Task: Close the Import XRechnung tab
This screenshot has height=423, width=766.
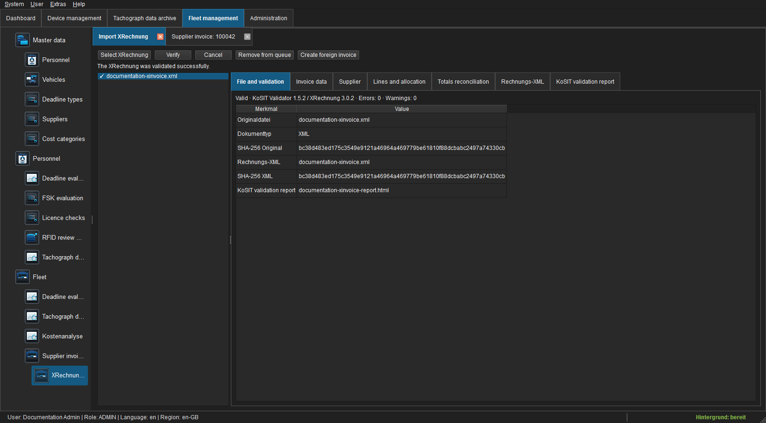Action: (x=160, y=37)
